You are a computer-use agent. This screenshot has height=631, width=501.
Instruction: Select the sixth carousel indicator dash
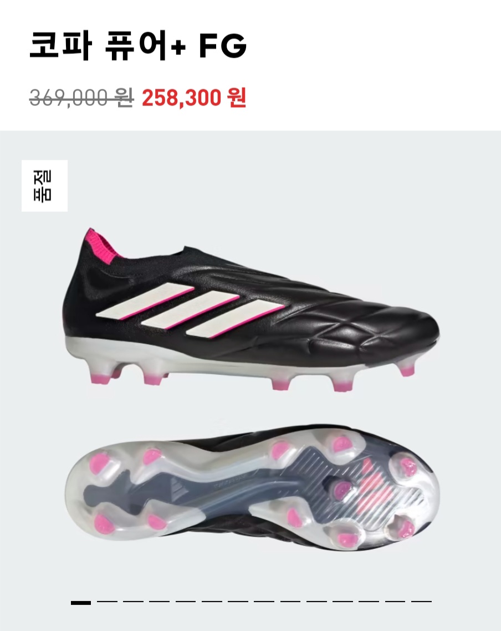click(212, 602)
